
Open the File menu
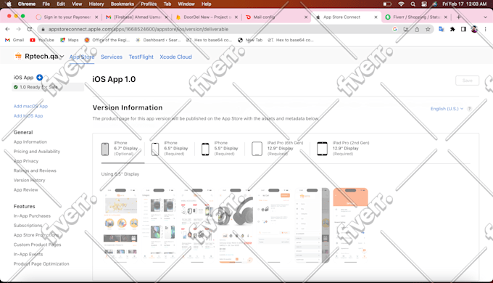[46, 4]
